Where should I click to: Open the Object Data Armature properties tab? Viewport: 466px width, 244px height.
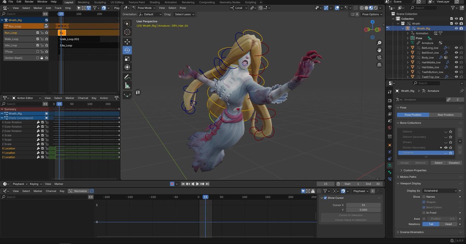coord(389,165)
